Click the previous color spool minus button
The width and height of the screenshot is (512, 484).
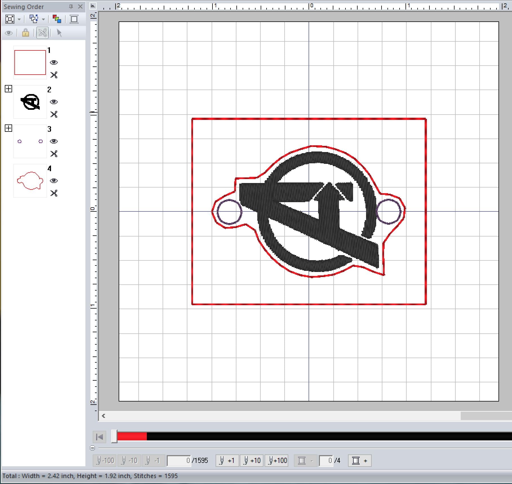(305, 461)
